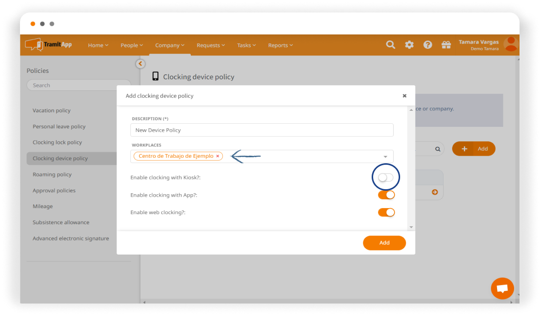Screen dimensions: 541x316
Task: Open settings gear icon in header
Action: point(409,45)
